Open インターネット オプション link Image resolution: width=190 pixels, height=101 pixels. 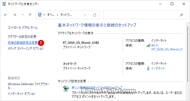[x=21, y=94]
